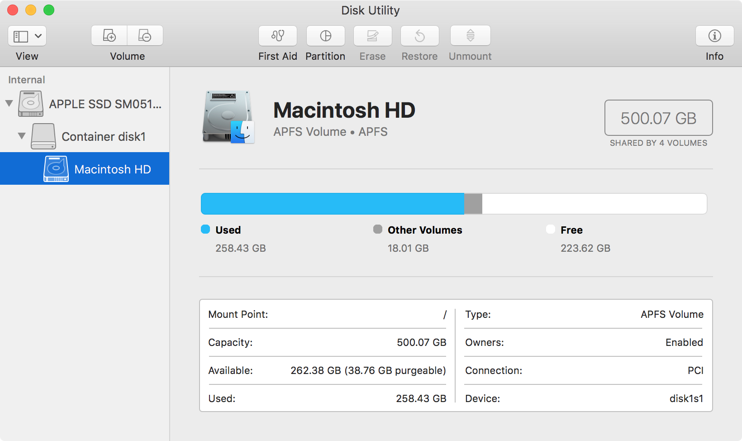
Task: Select Container disk1 in sidebar
Action: 104,136
